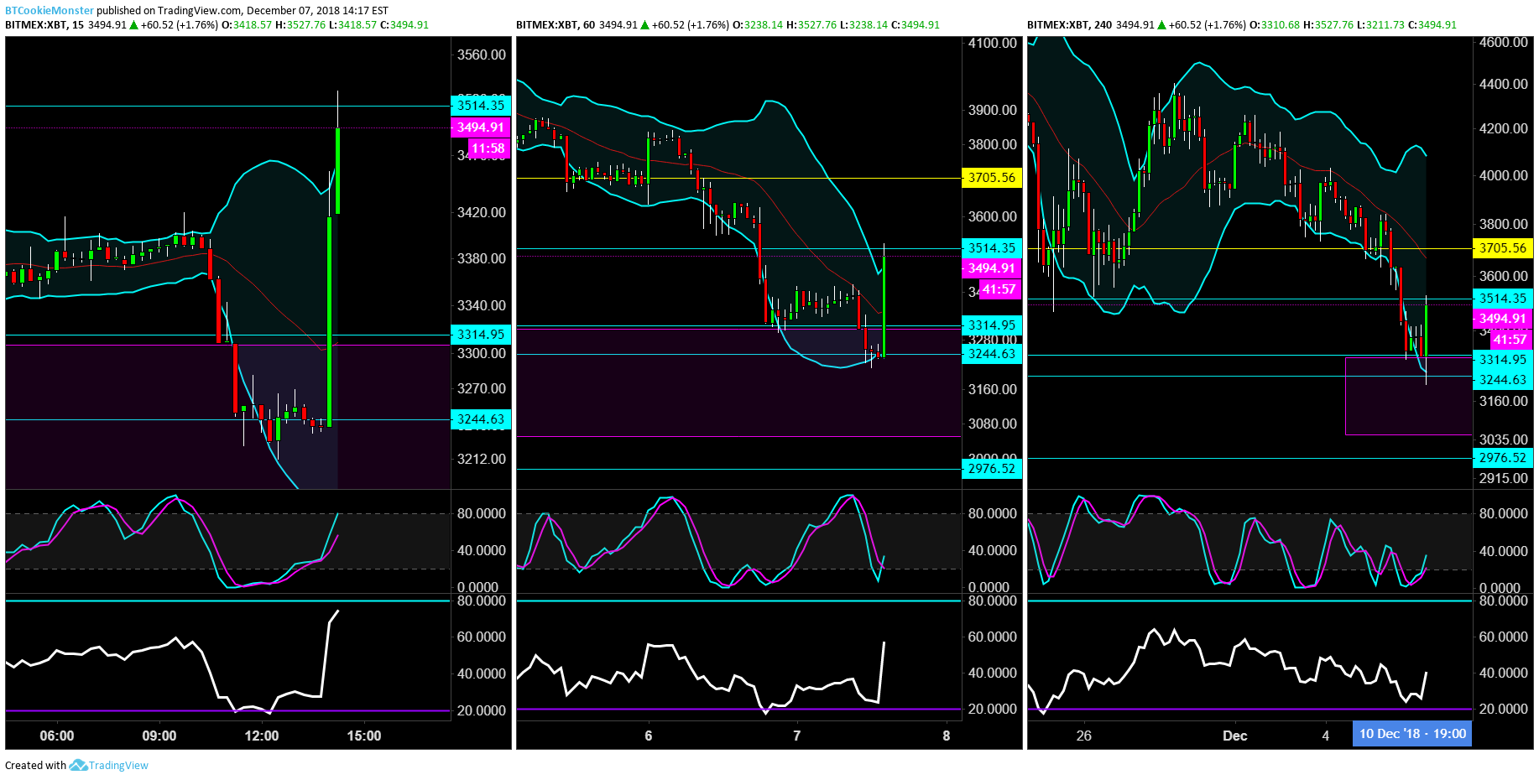This screenshot has height=780, width=1539.
Task: Click 3212.00 on the 15-minute price axis
Action: point(481,459)
